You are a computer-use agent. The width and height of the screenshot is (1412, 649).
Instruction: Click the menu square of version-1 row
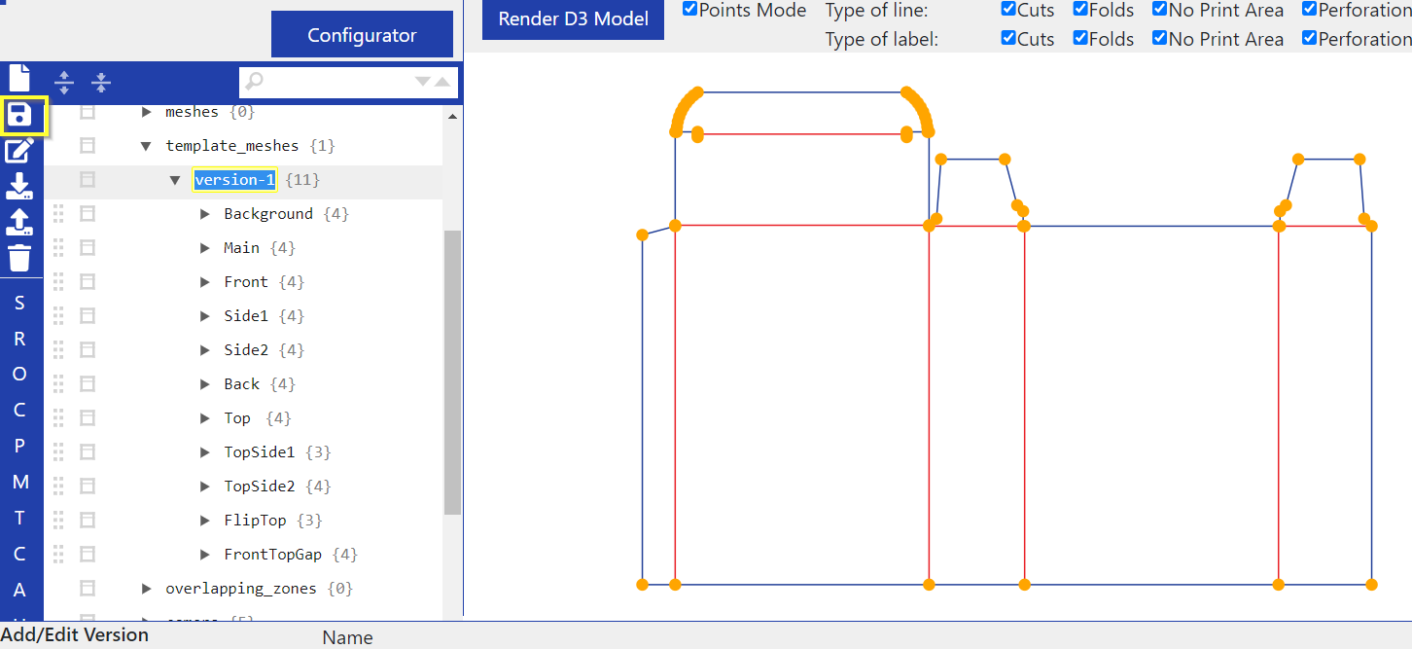88,180
